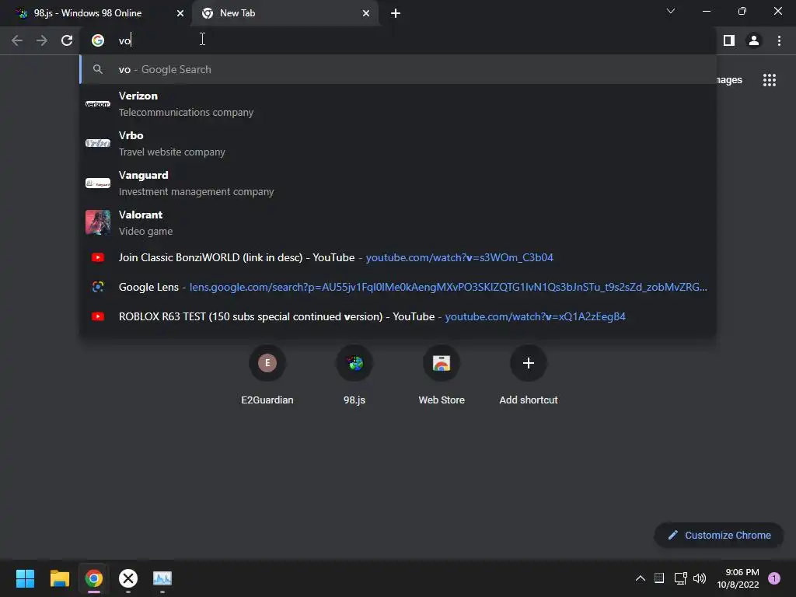Open the Chrome profile menu

[x=754, y=40]
